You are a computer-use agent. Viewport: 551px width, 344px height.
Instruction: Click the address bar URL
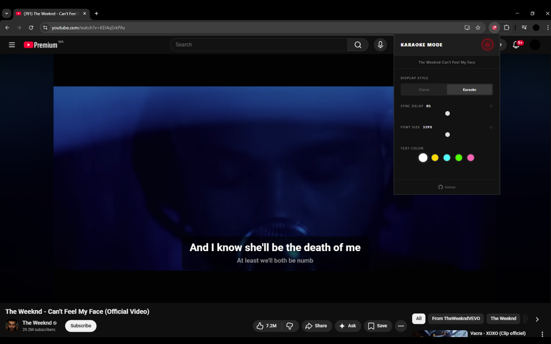coord(88,28)
